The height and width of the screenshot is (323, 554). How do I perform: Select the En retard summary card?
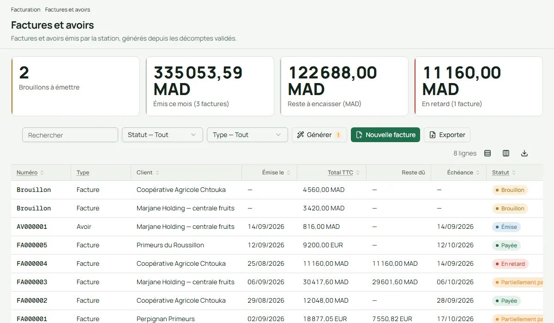pos(479,86)
